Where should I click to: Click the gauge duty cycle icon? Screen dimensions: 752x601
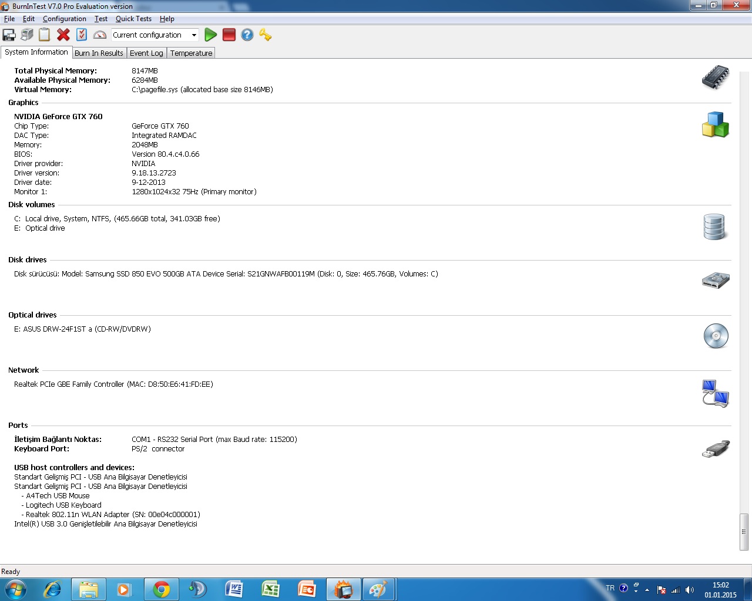[100, 35]
